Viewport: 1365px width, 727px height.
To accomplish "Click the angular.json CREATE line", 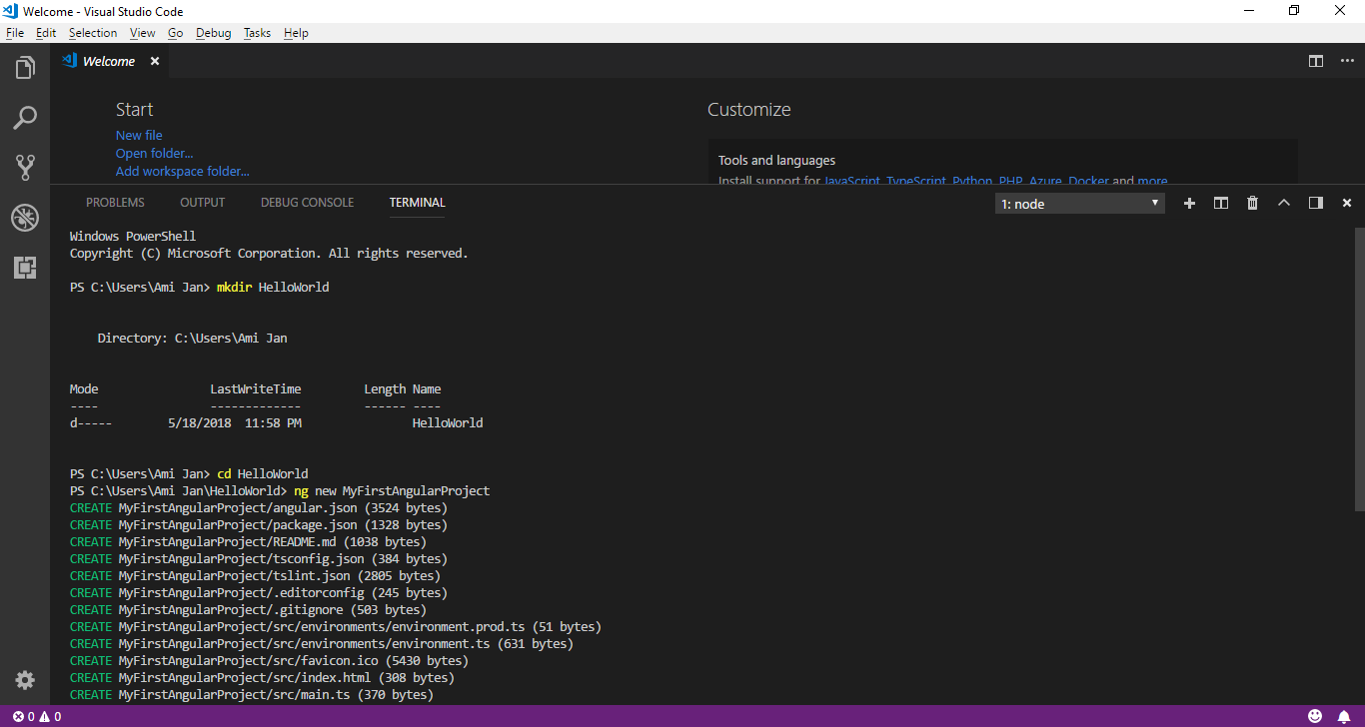I will pyautogui.click(x=259, y=508).
